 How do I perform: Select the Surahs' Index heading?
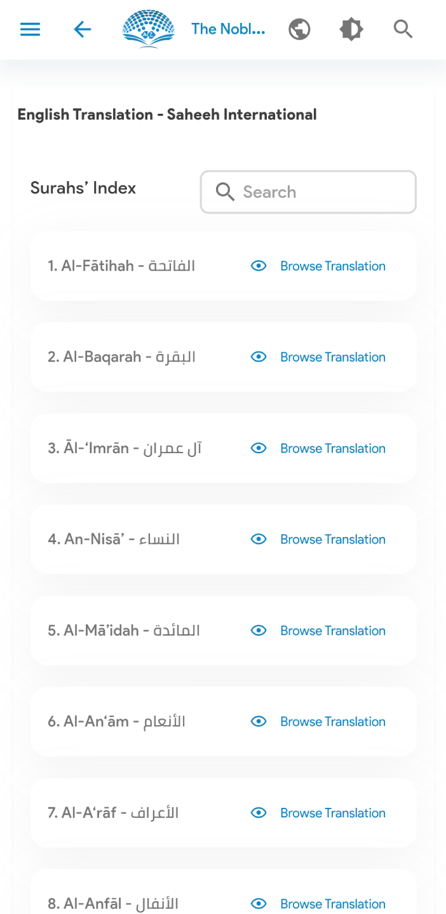pyautogui.click(x=83, y=188)
